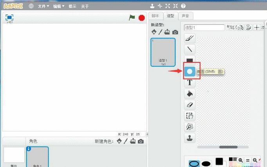Activate the Stamp duplicate tool in paint editor
This screenshot has width=267, height=167.
[190, 138]
